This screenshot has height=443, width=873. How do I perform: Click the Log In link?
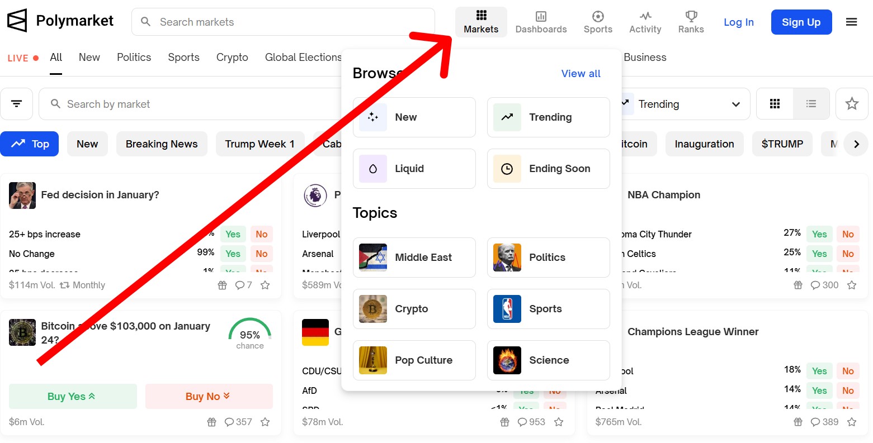pos(739,22)
